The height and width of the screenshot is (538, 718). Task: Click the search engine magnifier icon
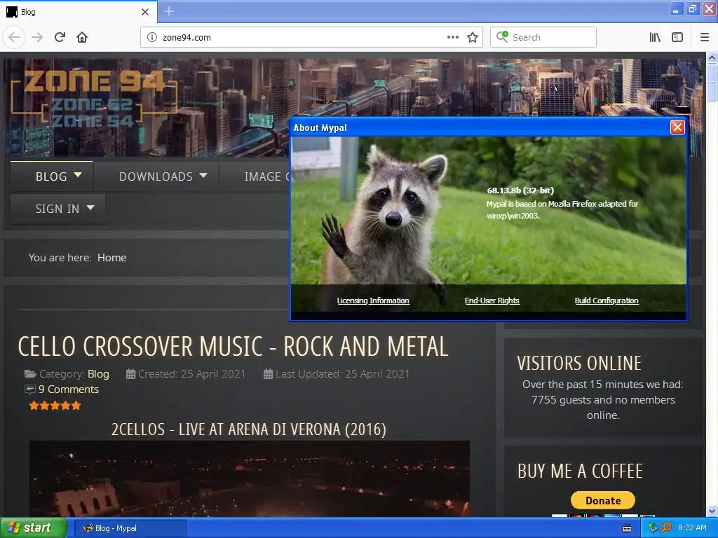[x=502, y=36]
